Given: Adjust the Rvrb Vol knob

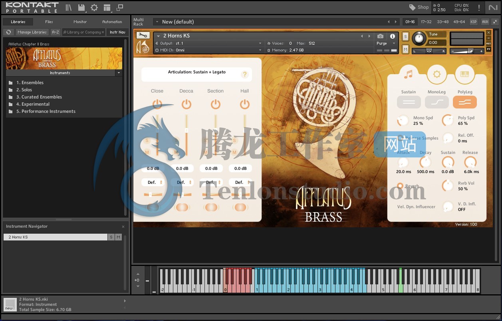Looking at the screenshot, I should pyautogui.click(x=448, y=186).
